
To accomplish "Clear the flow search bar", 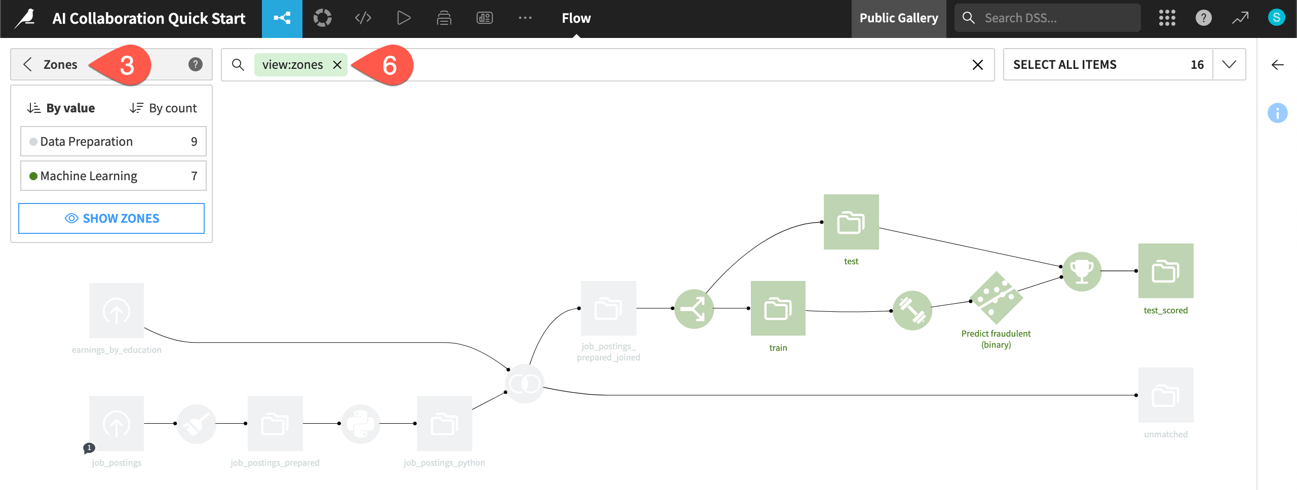I will (978, 65).
